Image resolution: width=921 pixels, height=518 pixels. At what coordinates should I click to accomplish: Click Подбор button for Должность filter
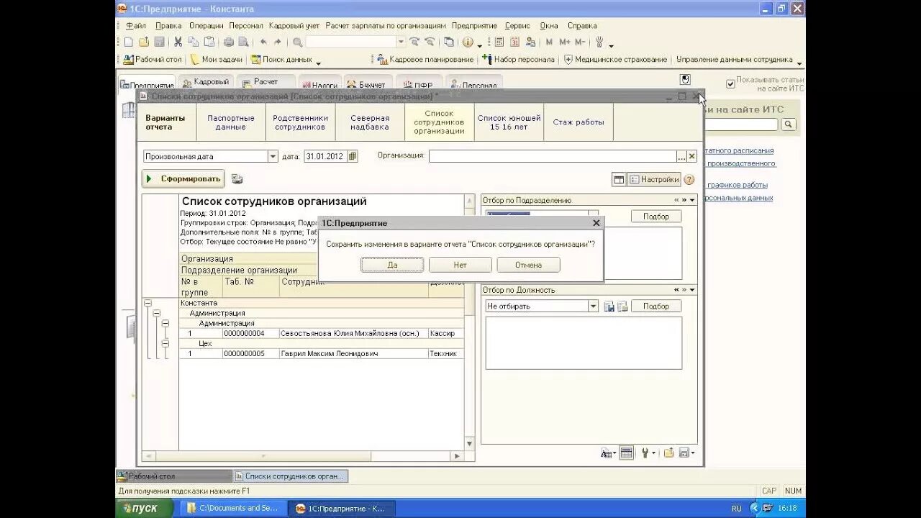click(656, 306)
